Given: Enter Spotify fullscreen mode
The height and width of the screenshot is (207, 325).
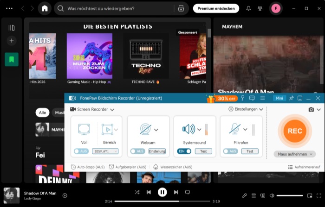Looking at the screenshot, I should pyautogui.click(x=319, y=195).
